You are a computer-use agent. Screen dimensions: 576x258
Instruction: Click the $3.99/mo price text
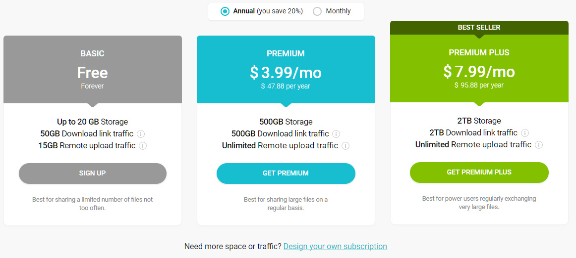286,73
